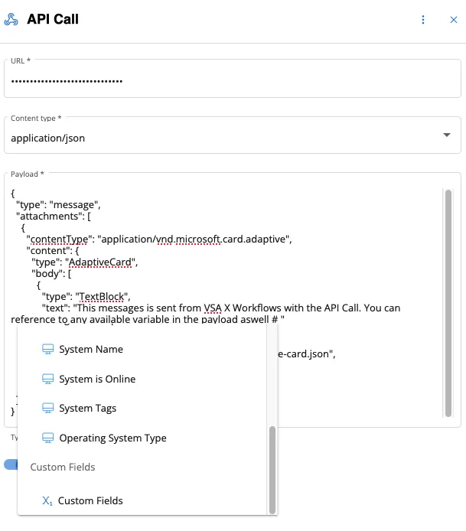Image resolution: width=466 pixels, height=531 pixels.
Task: Click the Operating System Type monitor icon
Action: (x=47, y=438)
